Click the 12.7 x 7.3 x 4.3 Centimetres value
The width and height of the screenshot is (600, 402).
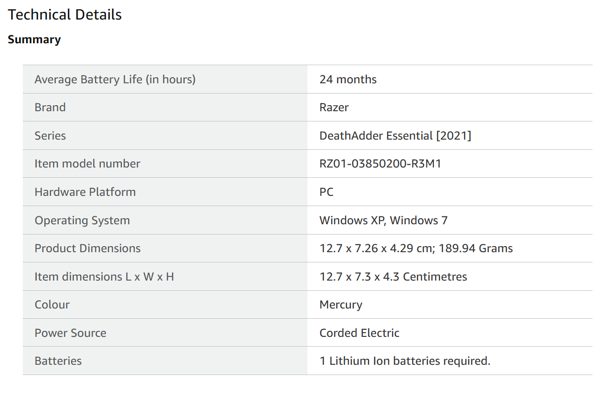point(393,276)
